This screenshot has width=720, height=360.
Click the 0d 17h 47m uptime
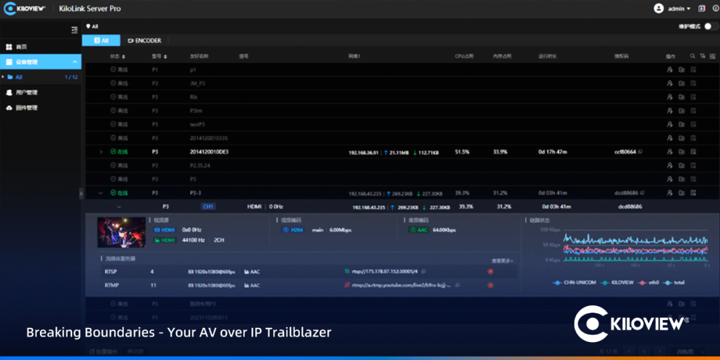coord(553,151)
